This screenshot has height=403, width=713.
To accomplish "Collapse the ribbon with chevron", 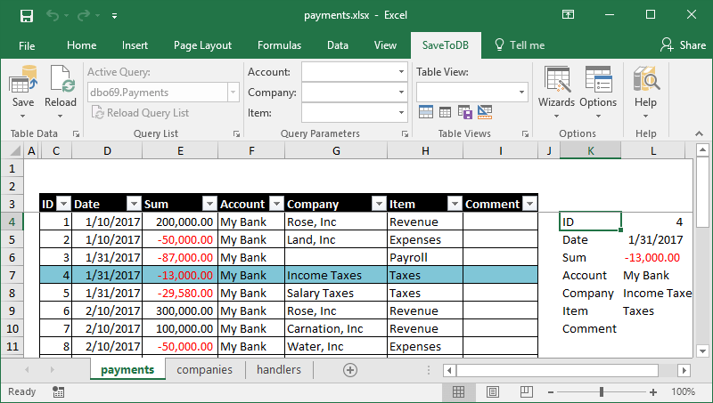I will (699, 133).
